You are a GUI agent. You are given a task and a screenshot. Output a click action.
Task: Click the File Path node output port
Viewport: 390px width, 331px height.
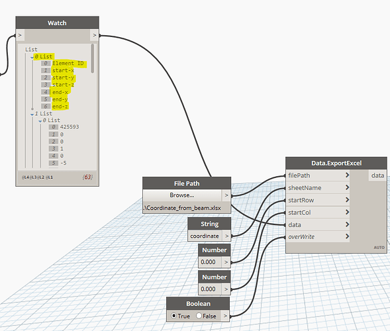point(226,195)
